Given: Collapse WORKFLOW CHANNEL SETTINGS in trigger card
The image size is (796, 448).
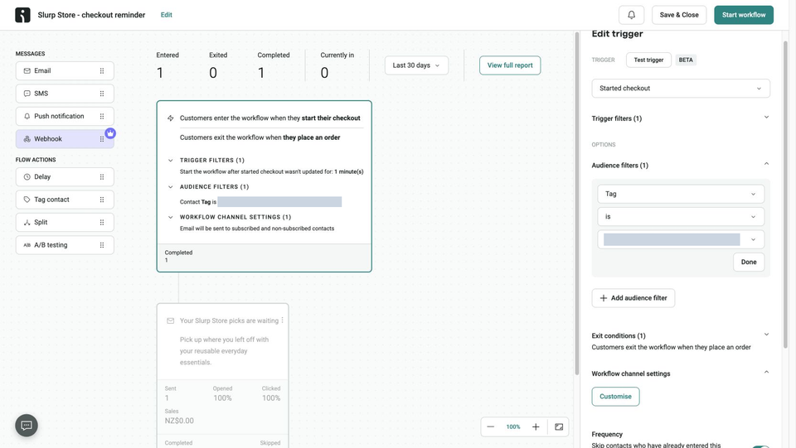Looking at the screenshot, I should pyautogui.click(x=171, y=217).
